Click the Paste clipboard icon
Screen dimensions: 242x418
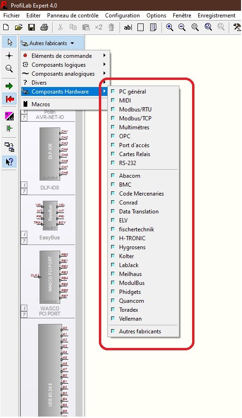click(x=86, y=27)
